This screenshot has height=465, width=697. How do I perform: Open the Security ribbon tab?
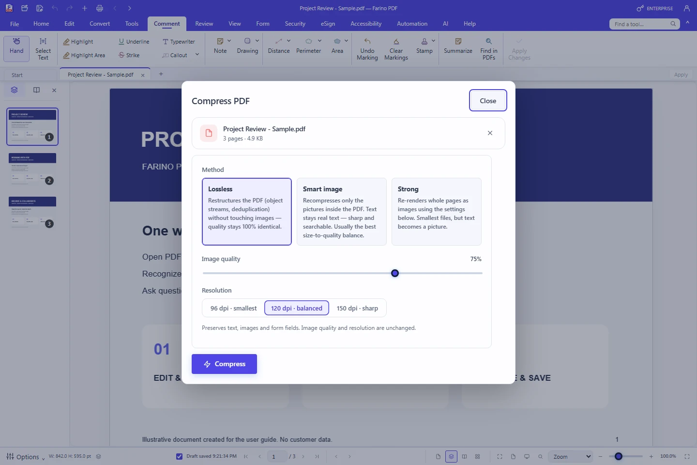coord(295,24)
